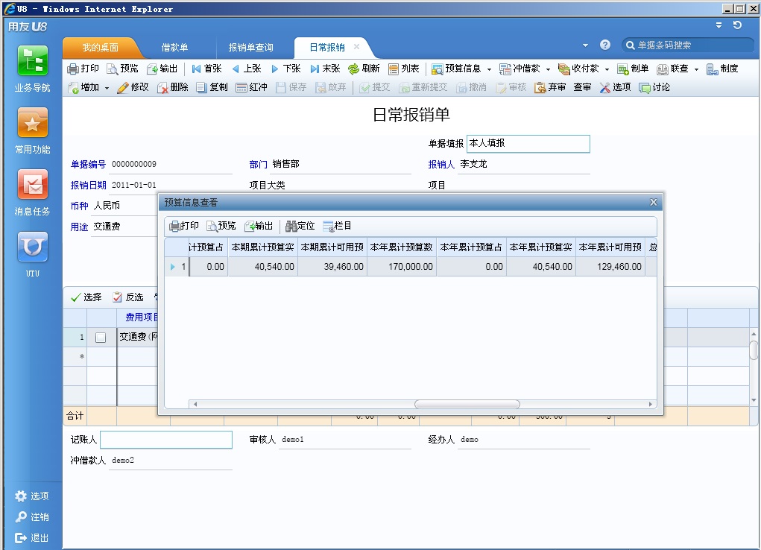Click the help question mark icon
761x550 pixels.
pos(604,45)
